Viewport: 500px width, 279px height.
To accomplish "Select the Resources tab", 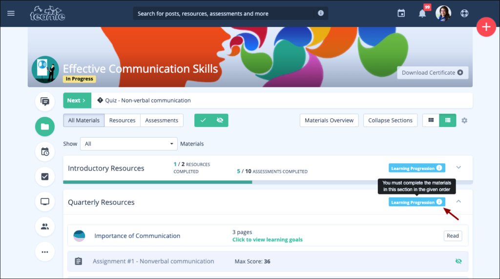I will click(x=122, y=120).
